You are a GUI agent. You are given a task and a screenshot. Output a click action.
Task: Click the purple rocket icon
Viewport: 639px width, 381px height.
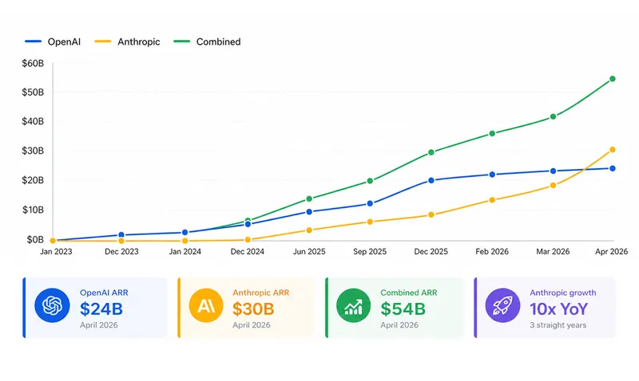click(502, 305)
